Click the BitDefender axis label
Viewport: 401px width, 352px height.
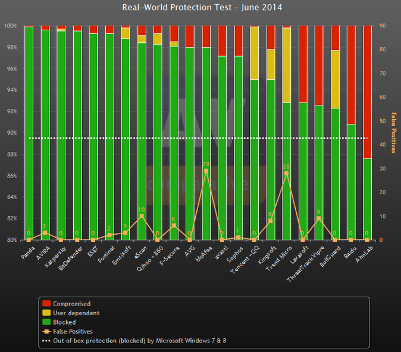71,258
